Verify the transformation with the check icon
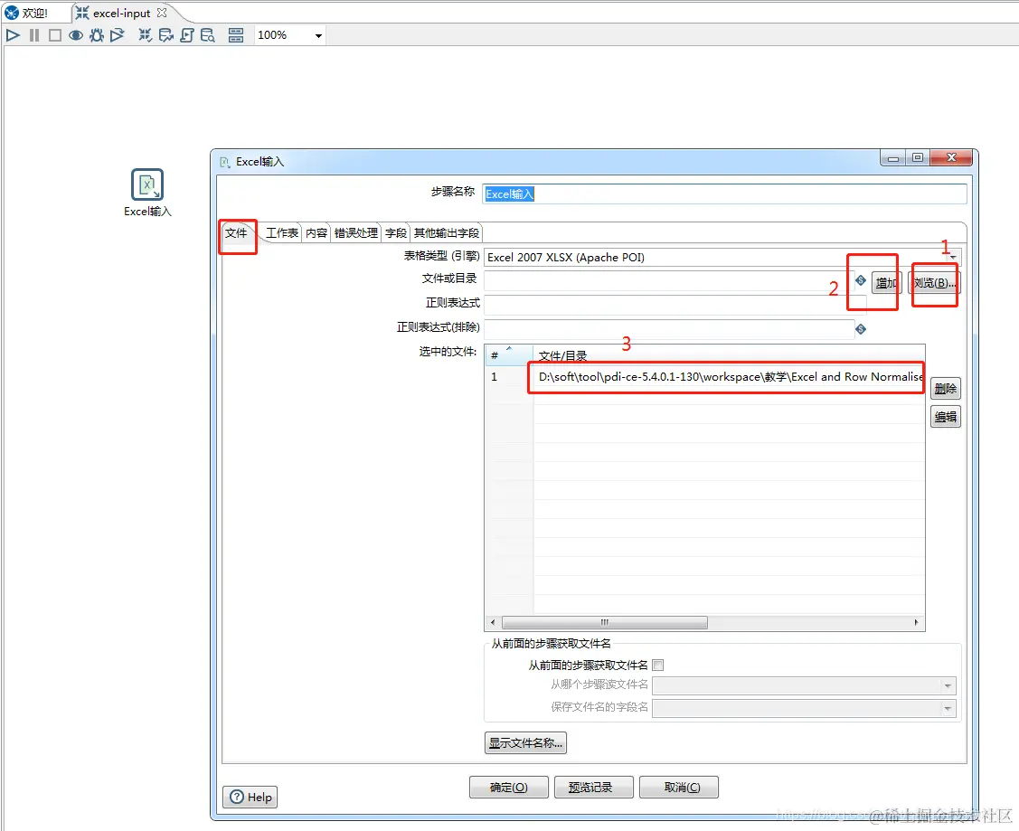 tap(145, 35)
